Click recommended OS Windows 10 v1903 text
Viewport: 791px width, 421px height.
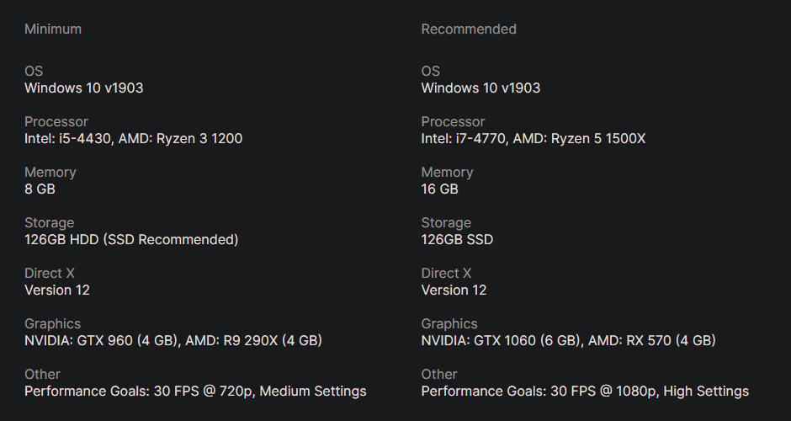pos(480,88)
